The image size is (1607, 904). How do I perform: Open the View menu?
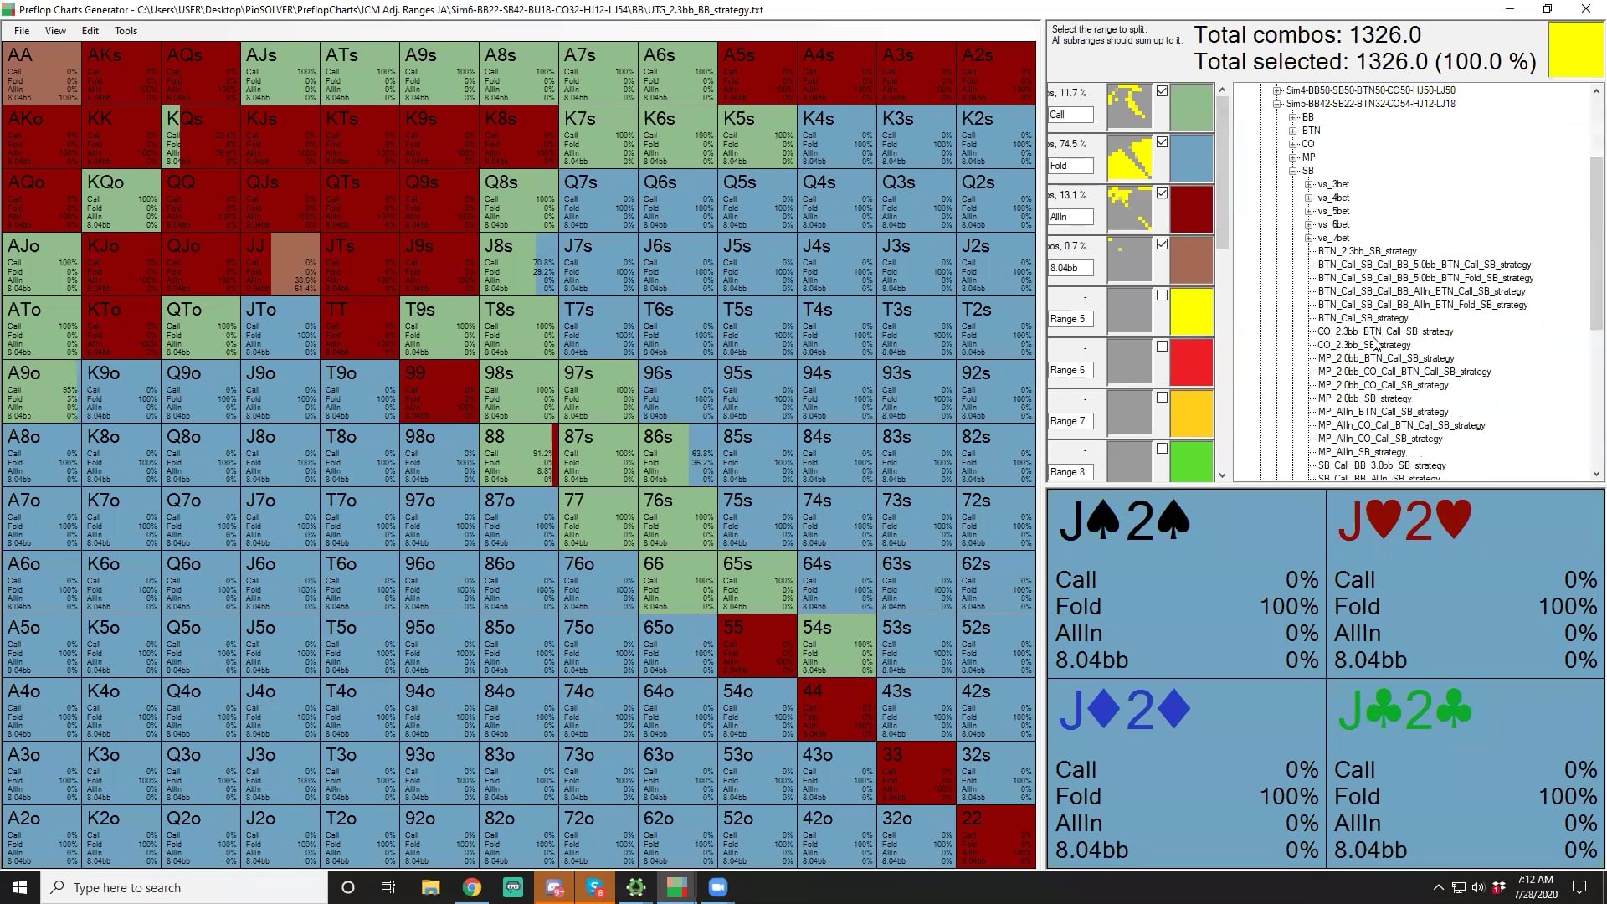(55, 31)
